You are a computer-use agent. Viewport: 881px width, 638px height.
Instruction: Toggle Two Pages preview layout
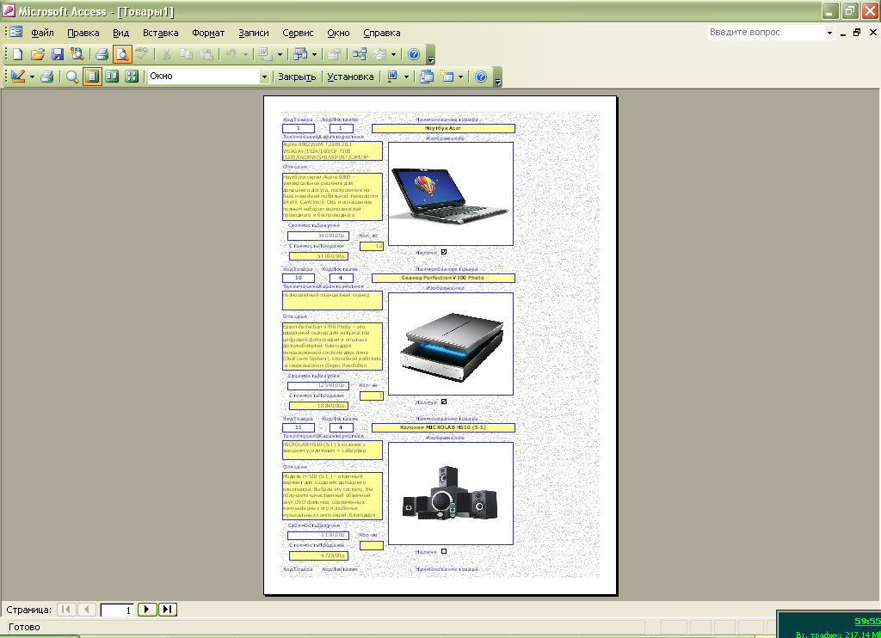113,77
